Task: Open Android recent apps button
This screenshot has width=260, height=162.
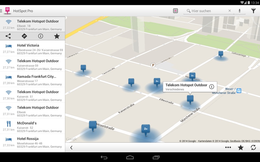Action: tap(156, 157)
